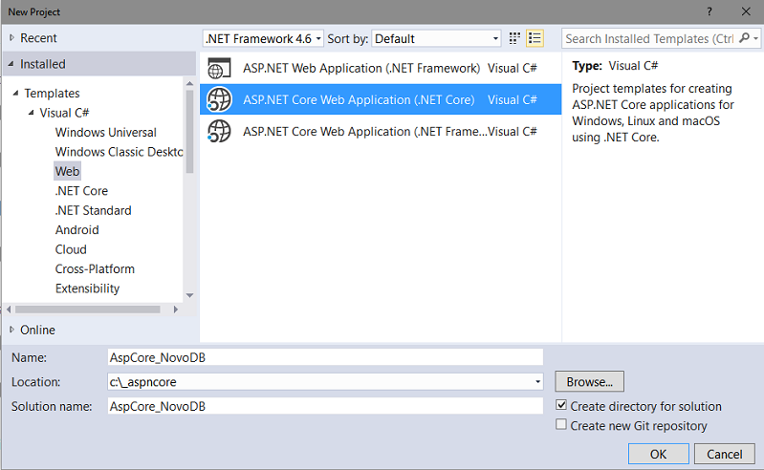764x470 pixels.
Task: Click the tree scroll up arrow
Action: pos(189,84)
